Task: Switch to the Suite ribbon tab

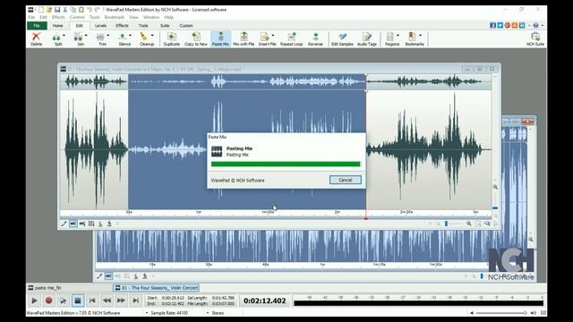Action: coord(165,26)
